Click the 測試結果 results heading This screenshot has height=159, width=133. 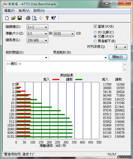pos(66,75)
